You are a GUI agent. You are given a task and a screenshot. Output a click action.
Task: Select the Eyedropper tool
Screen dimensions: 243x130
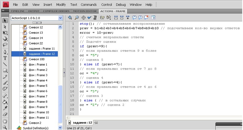pos(5,108)
